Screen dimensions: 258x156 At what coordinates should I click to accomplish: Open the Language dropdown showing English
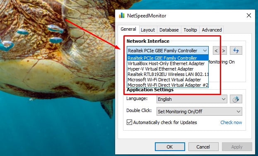click(x=192, y=99)
